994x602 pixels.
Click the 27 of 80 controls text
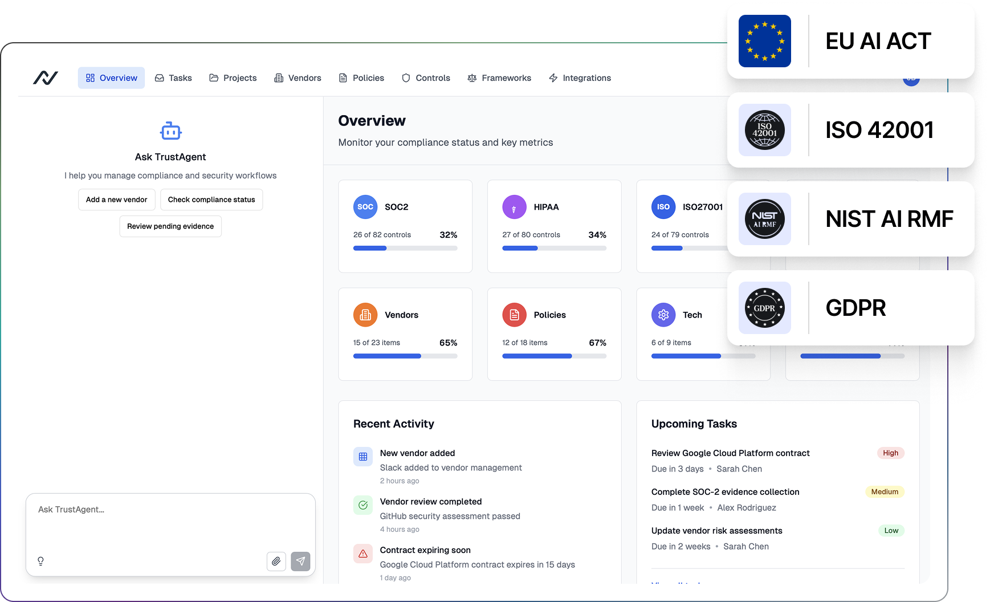point(531,235)
